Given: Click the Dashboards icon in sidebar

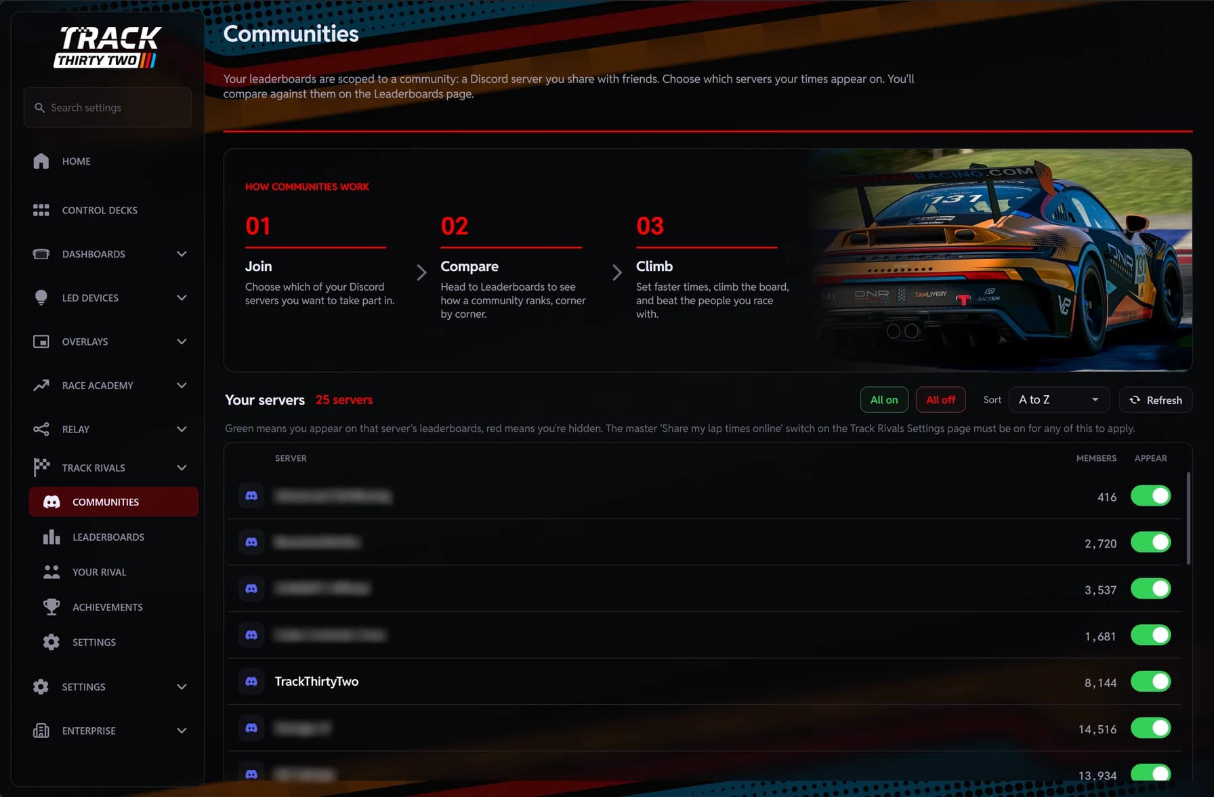Looking at the screenshot, I should (41, 254).
